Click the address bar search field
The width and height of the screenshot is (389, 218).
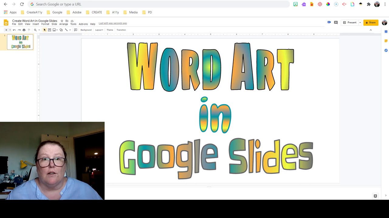(159, 4)
